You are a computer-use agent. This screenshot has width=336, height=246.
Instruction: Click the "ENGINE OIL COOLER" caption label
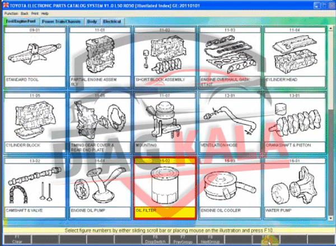point(221,210)
